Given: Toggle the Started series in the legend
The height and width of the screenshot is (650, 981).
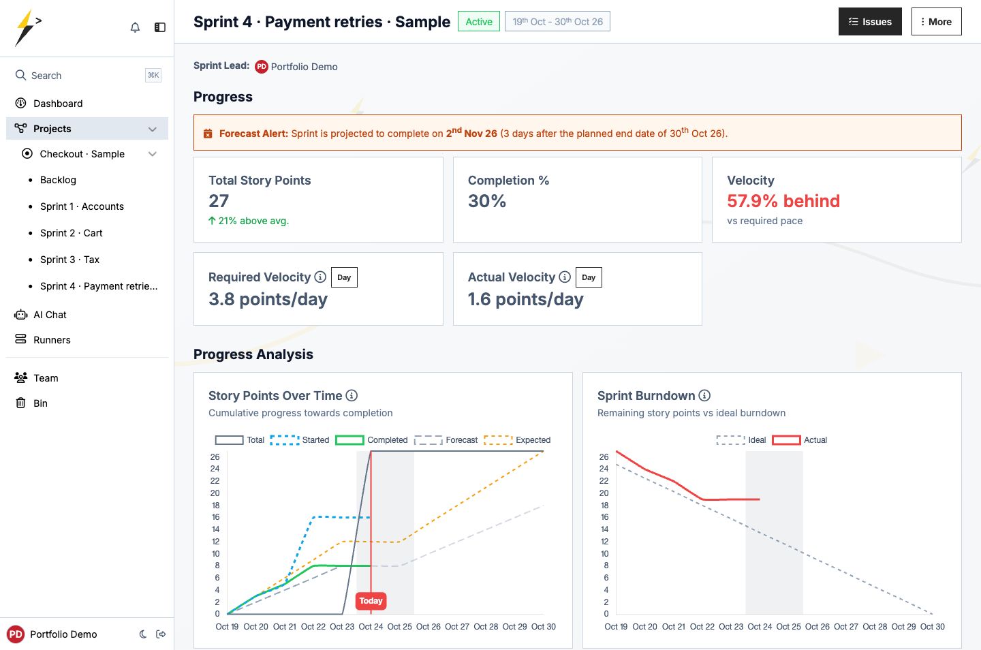Looking at the screenshot, I should click(x=300, y=440).
